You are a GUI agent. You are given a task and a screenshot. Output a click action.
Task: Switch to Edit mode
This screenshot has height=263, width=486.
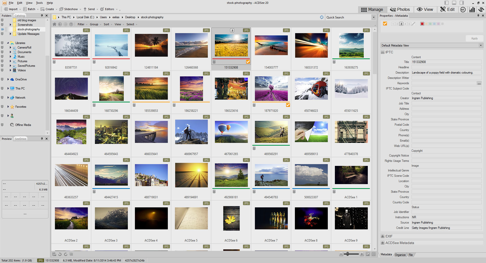[448, 10]
